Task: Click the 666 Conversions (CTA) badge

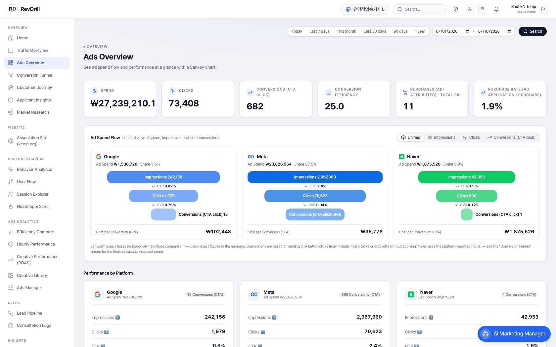Action: (360, 294)
